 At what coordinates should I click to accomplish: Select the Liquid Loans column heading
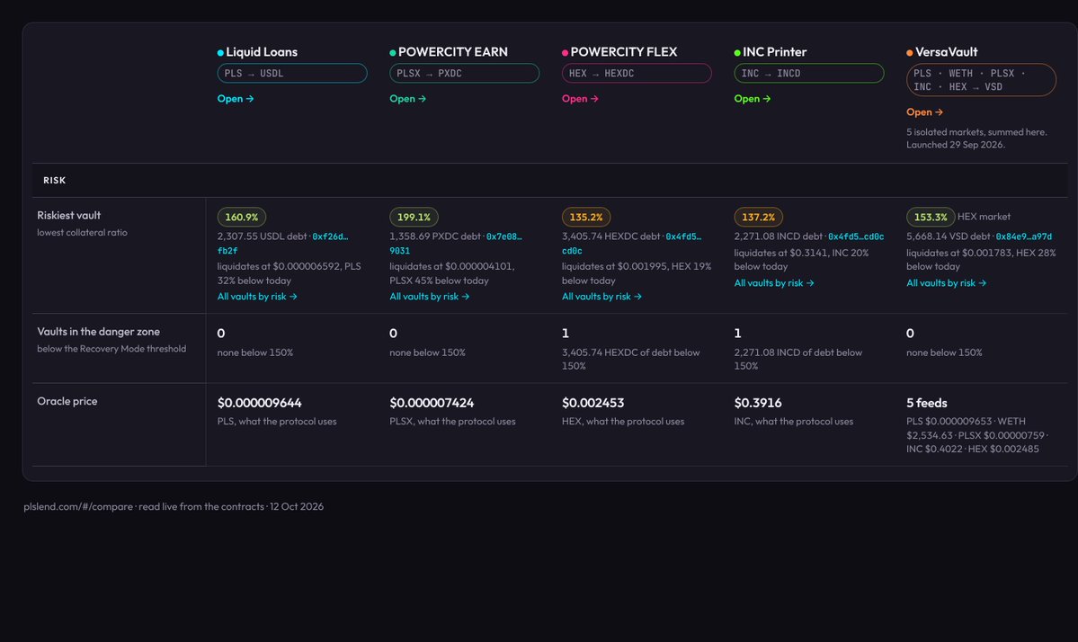pos(262,51)
